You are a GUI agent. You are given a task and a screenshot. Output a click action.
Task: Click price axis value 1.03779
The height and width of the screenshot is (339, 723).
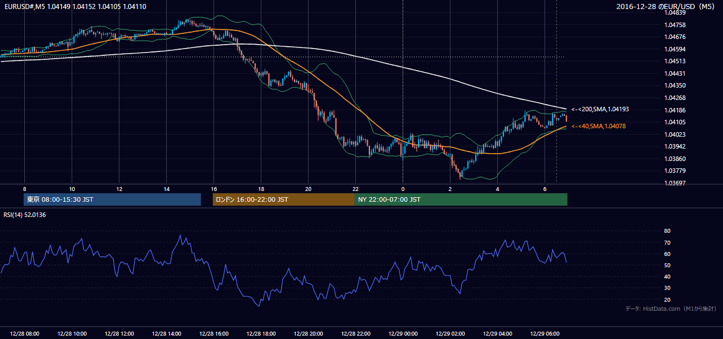pyautogui.click(x=674, y=171)
